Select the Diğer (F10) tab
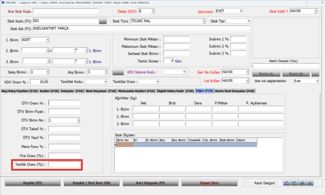This screenshot has width=325, height=195. pyautogui.click(x=204, y=91)
